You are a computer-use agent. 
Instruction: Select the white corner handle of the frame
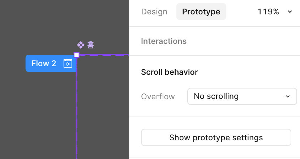[x=77, y=55]
